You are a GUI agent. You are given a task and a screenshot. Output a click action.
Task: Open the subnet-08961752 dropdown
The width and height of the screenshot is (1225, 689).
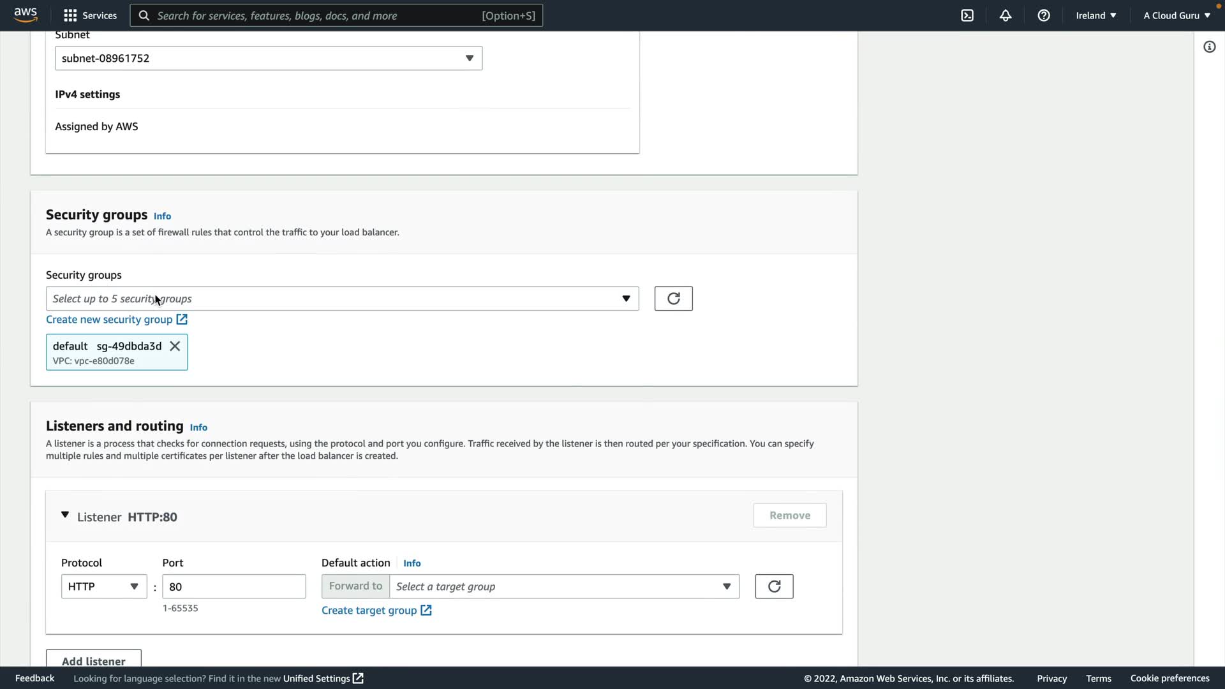pos(269,58)
